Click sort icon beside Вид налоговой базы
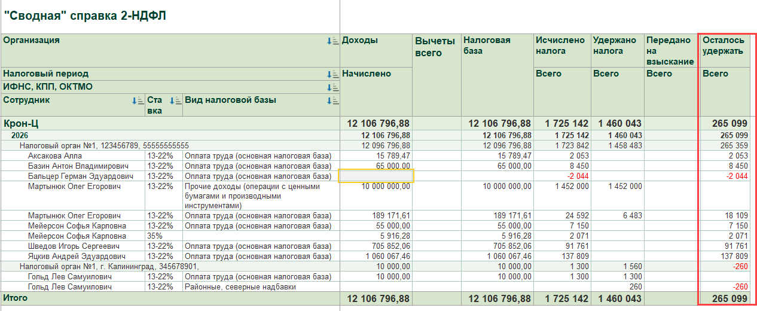Viewport: 757px width, 311px height. point(333,100)
